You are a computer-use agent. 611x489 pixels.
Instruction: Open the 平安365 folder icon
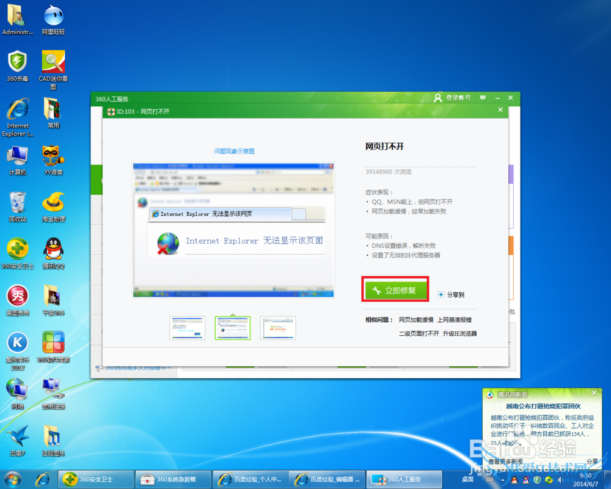pos(53,301)
